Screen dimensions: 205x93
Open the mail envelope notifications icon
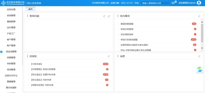[173, 3]
